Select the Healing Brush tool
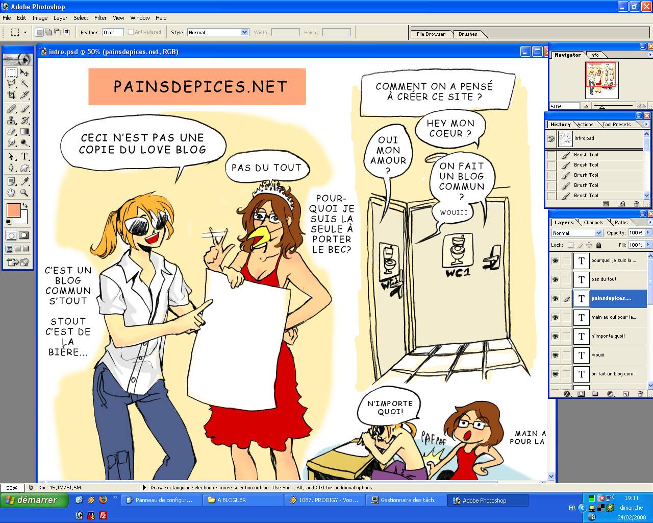This screenshot has width=653, height=523. point(11,109)
